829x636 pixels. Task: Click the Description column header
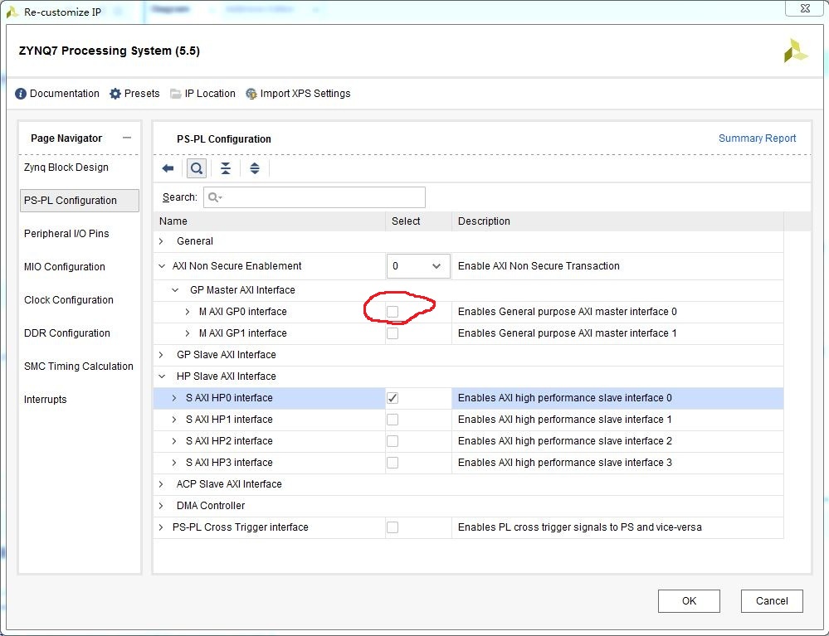point(617,221)
